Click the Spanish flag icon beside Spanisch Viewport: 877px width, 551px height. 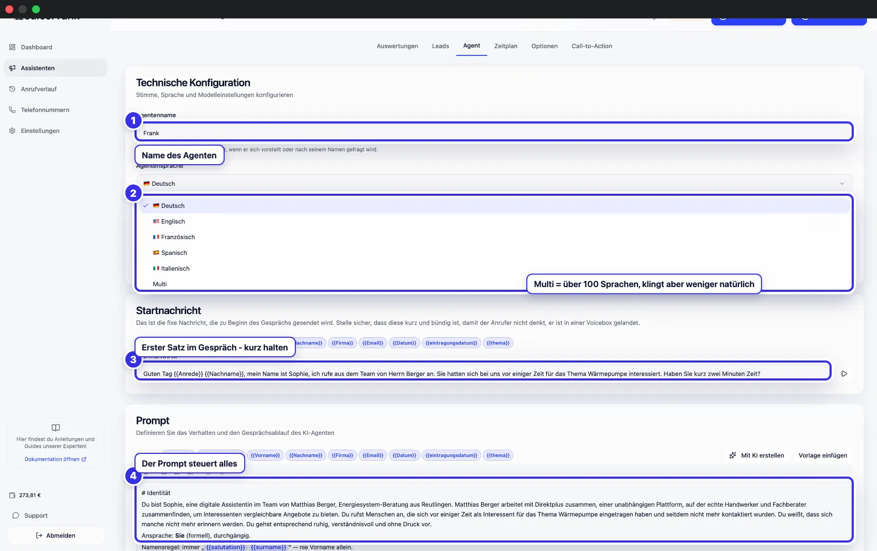tap(156, 253)
